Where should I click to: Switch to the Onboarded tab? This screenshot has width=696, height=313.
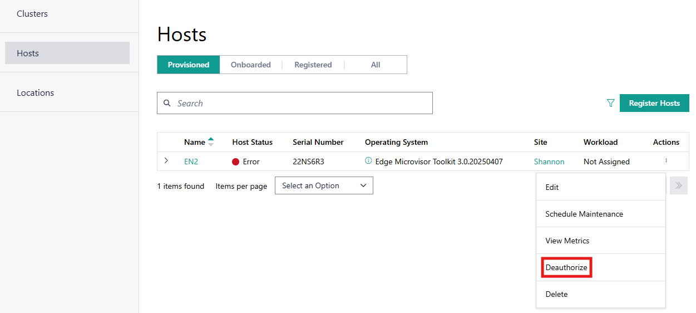coord(250,65)
